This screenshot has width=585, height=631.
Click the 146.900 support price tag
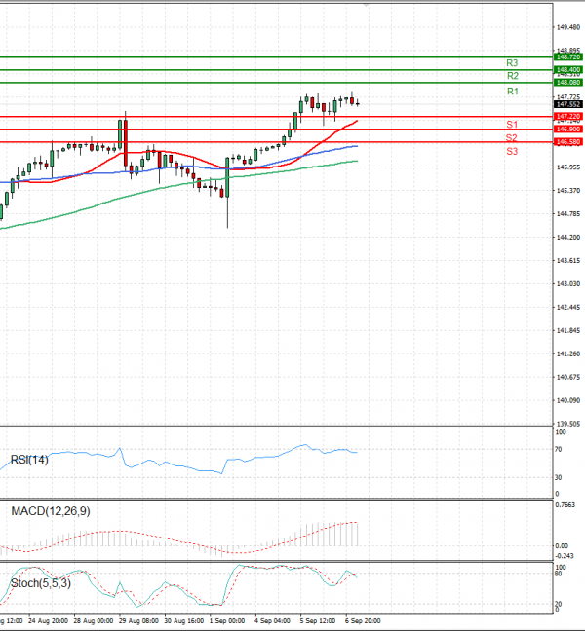[568, 130]
